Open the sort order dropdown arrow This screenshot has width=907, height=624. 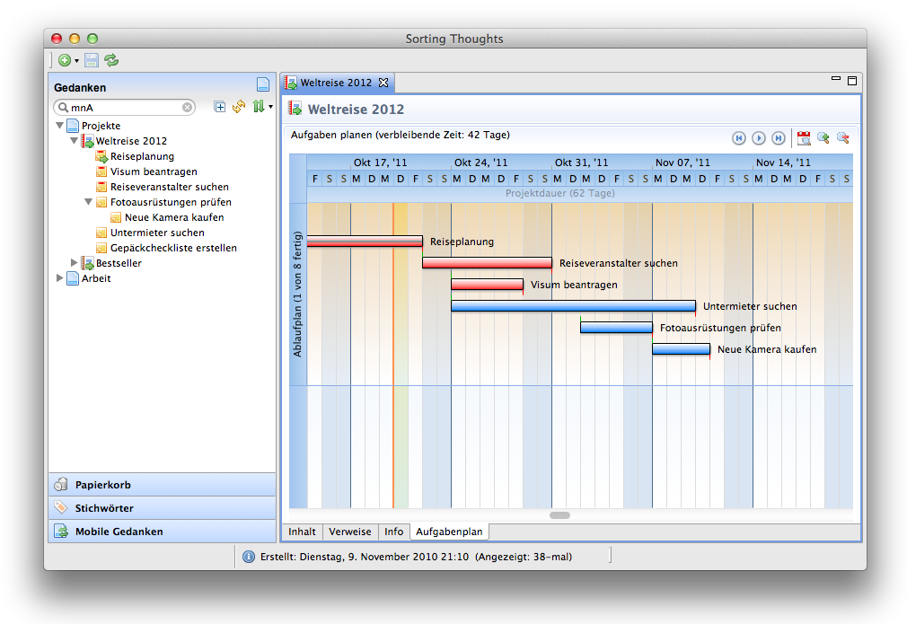tap(270, 107)
